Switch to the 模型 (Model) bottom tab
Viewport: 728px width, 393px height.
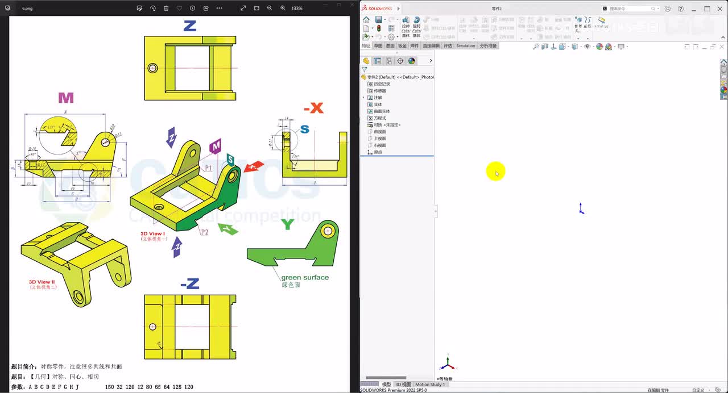[x=387, y=384]
